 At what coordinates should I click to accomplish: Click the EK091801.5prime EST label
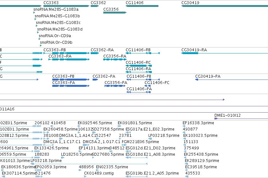135,123
